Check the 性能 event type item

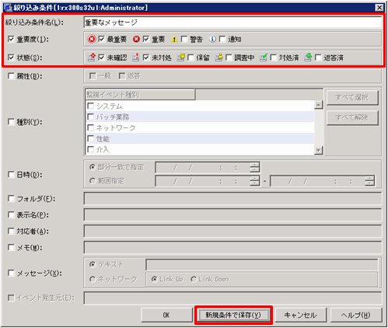tap(90, 138)
